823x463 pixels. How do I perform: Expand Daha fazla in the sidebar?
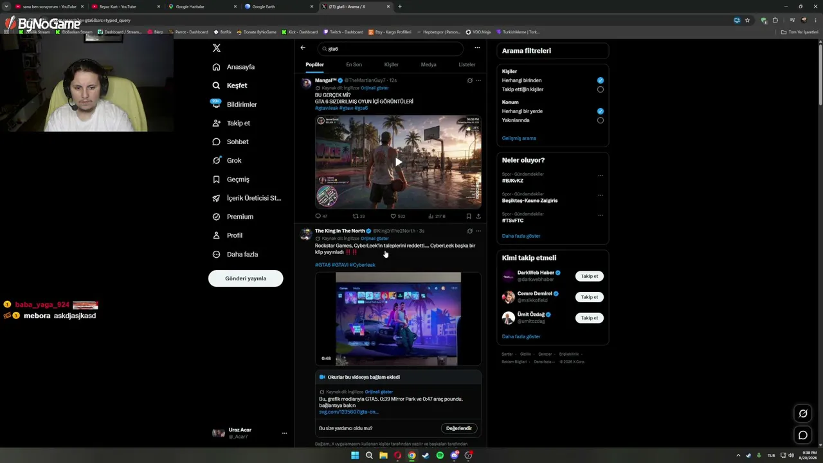click(235, 254)
